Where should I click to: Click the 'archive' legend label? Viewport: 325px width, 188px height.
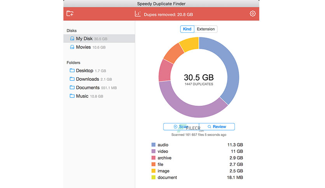[x=164, y=158]
